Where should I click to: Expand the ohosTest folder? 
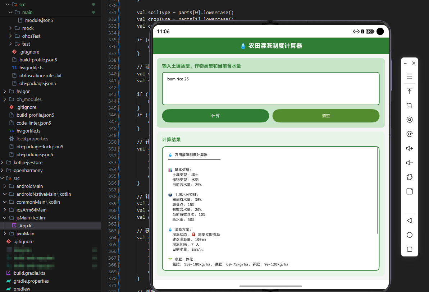[10, 36]
